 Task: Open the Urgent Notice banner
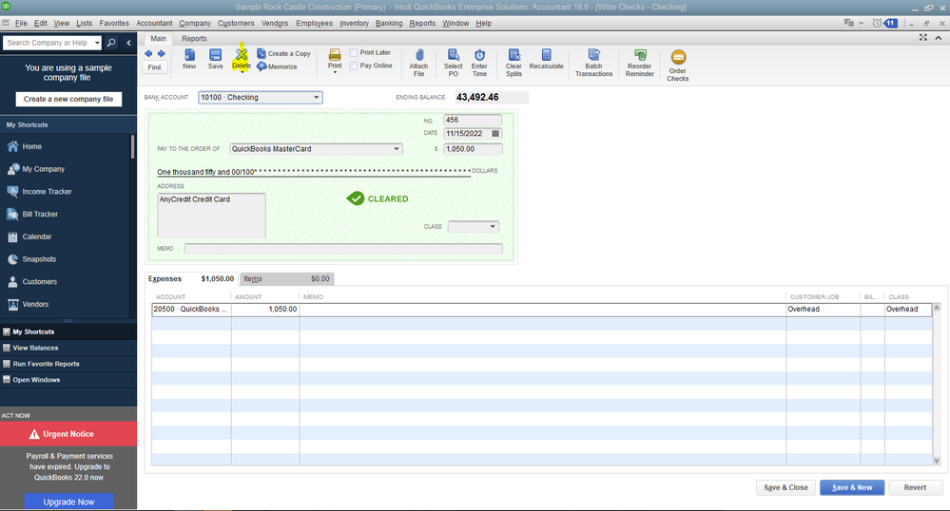tap(68, 434)
